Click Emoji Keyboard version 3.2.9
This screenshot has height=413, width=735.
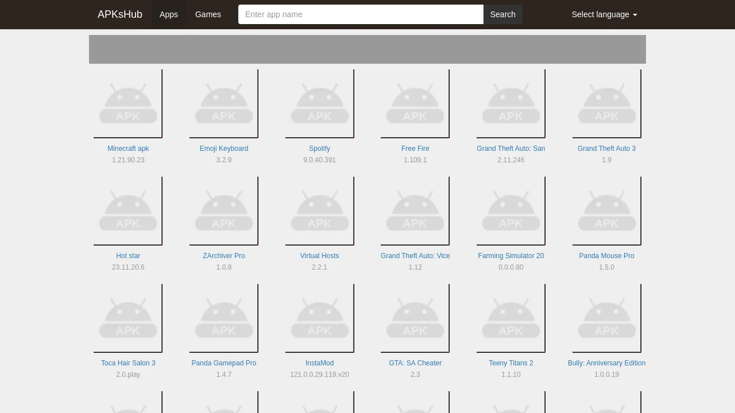224,160
